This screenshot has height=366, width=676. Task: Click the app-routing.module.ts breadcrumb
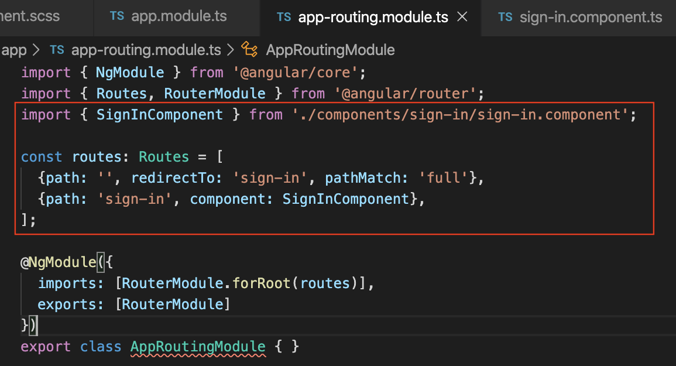(x=146, y=50)
